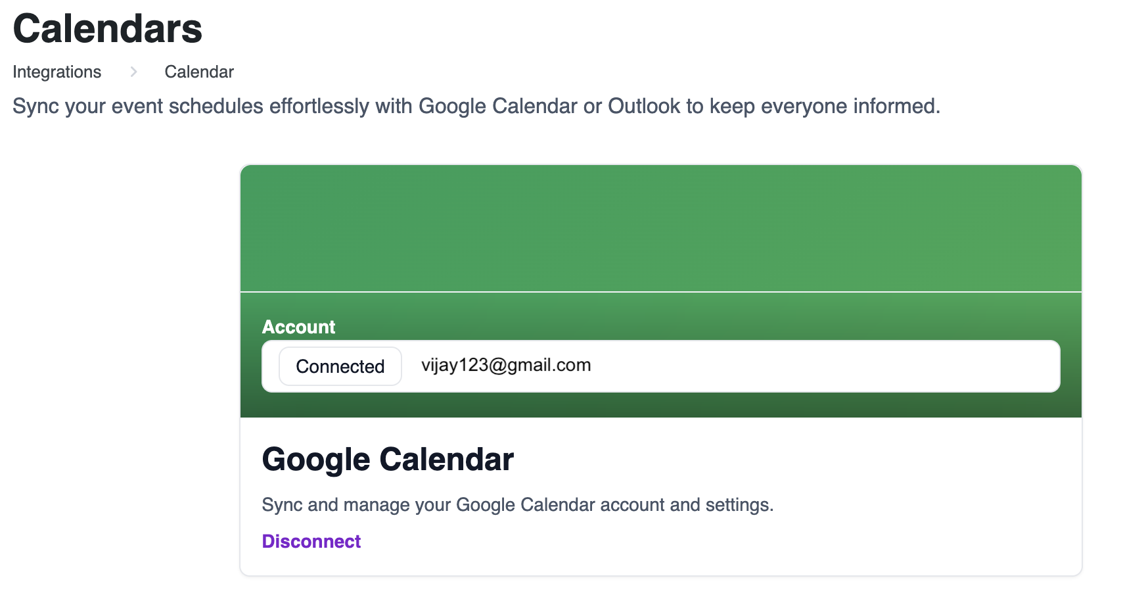Image resolution: width=1146 pixels, height=601 pixels.
Task: Click the Google Calendar card title
Action: (x=388, y=459)
